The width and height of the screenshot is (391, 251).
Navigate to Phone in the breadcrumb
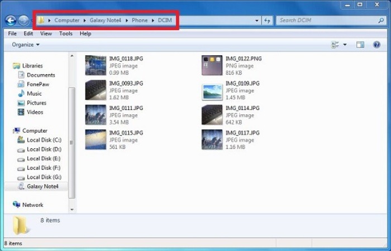(140, 20)
